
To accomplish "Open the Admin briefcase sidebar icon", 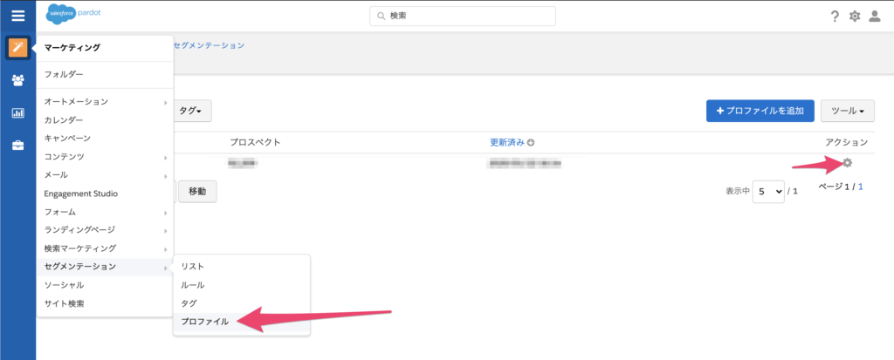I will point(17,146).
